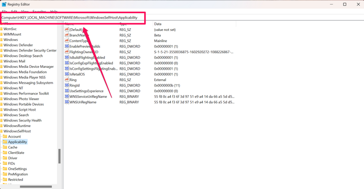Click the key tree vertical scrollbar thumb
The height and width of the screenshot is (189, 364).
pyautogui.click(x=59, y=156)
